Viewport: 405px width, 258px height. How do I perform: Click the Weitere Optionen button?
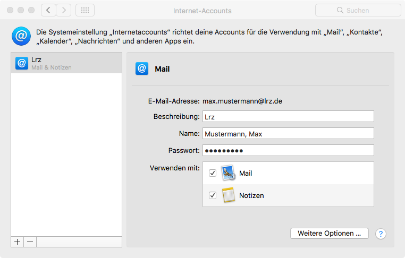click(x=329, y=233)
